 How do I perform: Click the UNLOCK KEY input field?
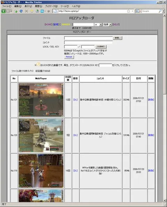(x=105, y=65)
